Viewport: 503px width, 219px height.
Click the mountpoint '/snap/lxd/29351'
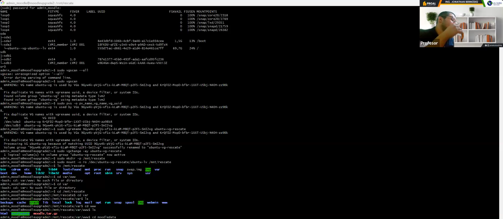click(x=210, y=23)
